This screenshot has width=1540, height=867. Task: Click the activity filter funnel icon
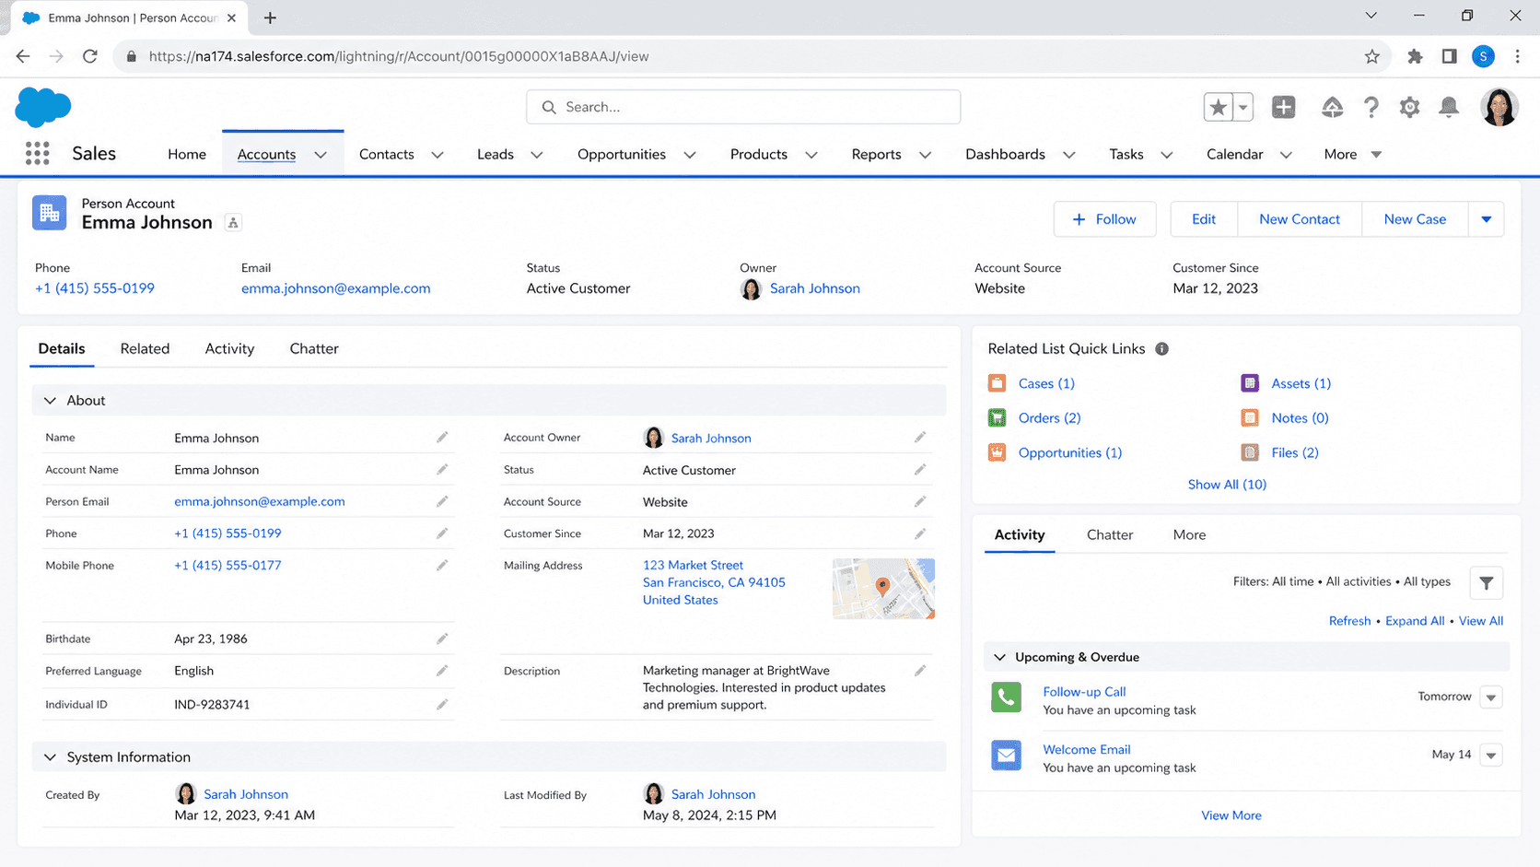click(1486, 583)
